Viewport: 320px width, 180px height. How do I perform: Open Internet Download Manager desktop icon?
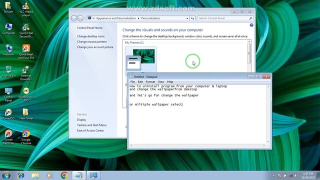pyautogui.click(x=26, y=73)
